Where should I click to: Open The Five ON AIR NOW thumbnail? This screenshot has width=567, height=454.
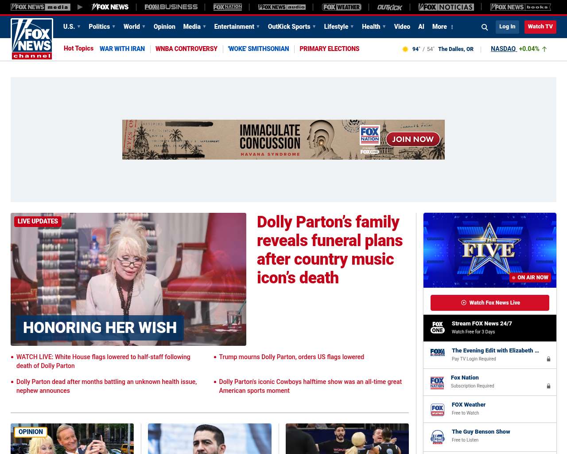click(x=490, y=250)
